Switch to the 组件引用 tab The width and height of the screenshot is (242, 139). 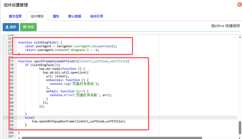coord(97,16)
